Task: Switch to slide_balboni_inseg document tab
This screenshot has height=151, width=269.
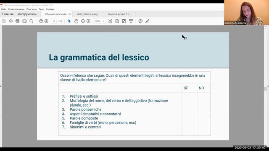Action: coord(88,14)
